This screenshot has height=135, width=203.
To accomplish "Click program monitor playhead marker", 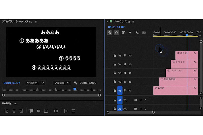I will (x=75, y=89).
